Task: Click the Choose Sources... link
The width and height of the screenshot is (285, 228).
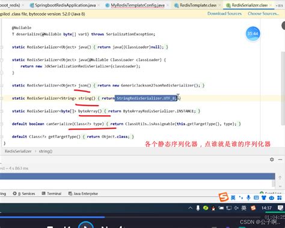Action: point(263,14)
